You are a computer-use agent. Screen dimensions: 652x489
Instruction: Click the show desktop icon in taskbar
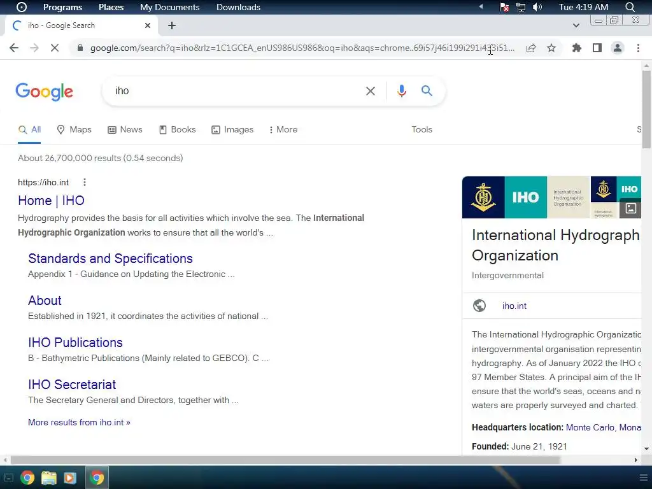(8, 478)
